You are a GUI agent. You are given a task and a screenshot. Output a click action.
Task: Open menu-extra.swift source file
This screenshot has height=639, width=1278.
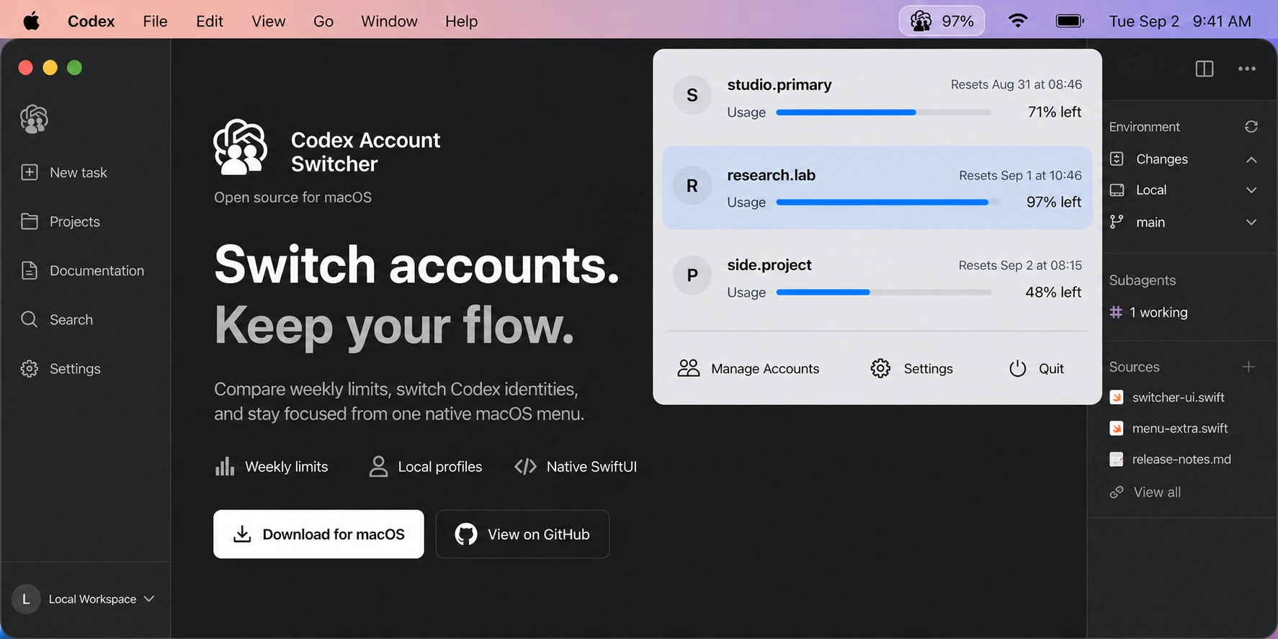click(x=1168, y=428)
